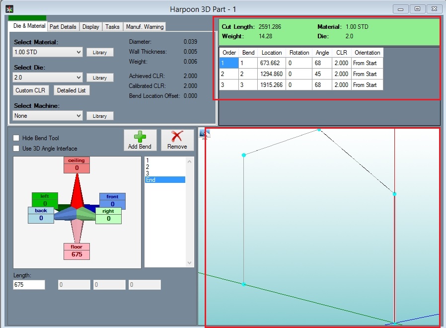Click cyan node on red vertical axis

(x=394, y=194)
